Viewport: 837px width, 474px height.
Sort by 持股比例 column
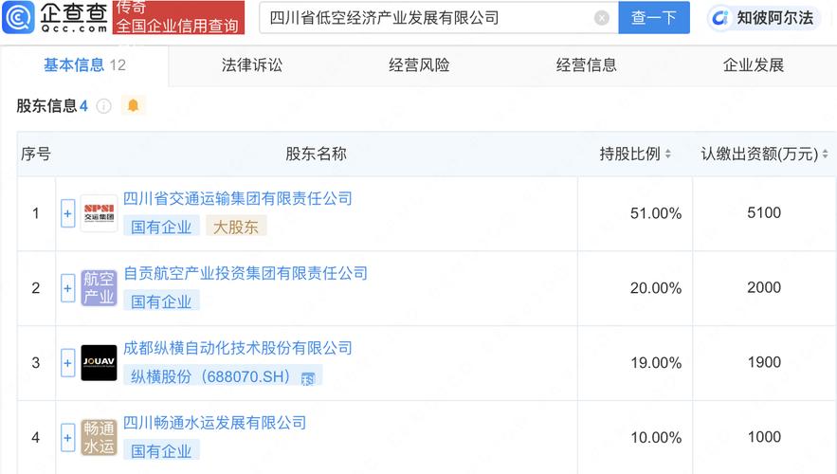tap(667, 155)
